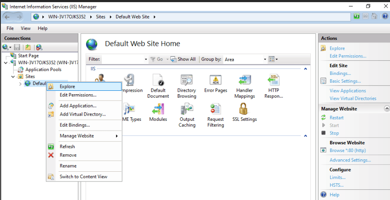Screen dimensions: 390x200
Task: Click the Forward navigation arrow
Action: 19,17
